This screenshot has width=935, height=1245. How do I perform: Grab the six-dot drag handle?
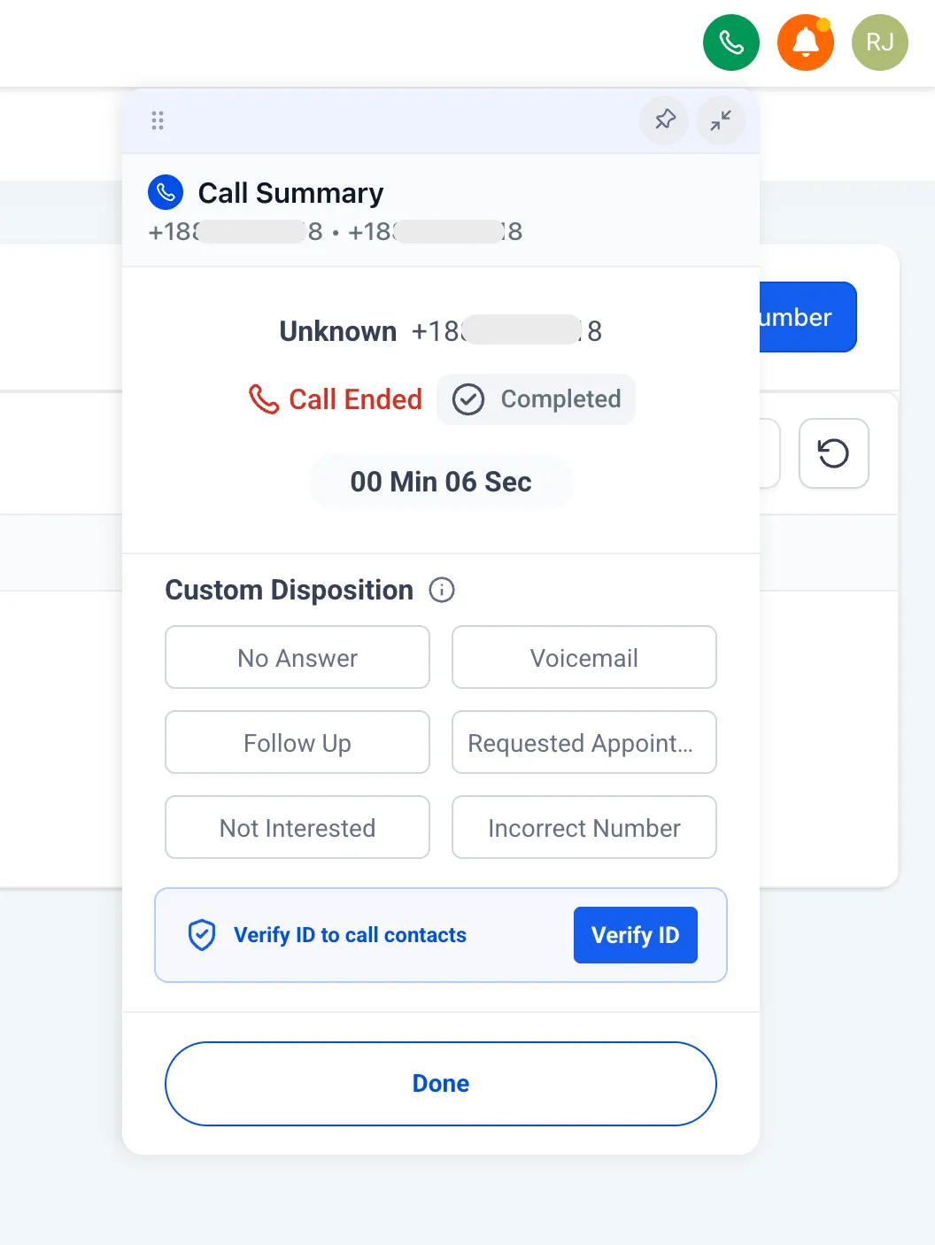[x=158, y=120]
